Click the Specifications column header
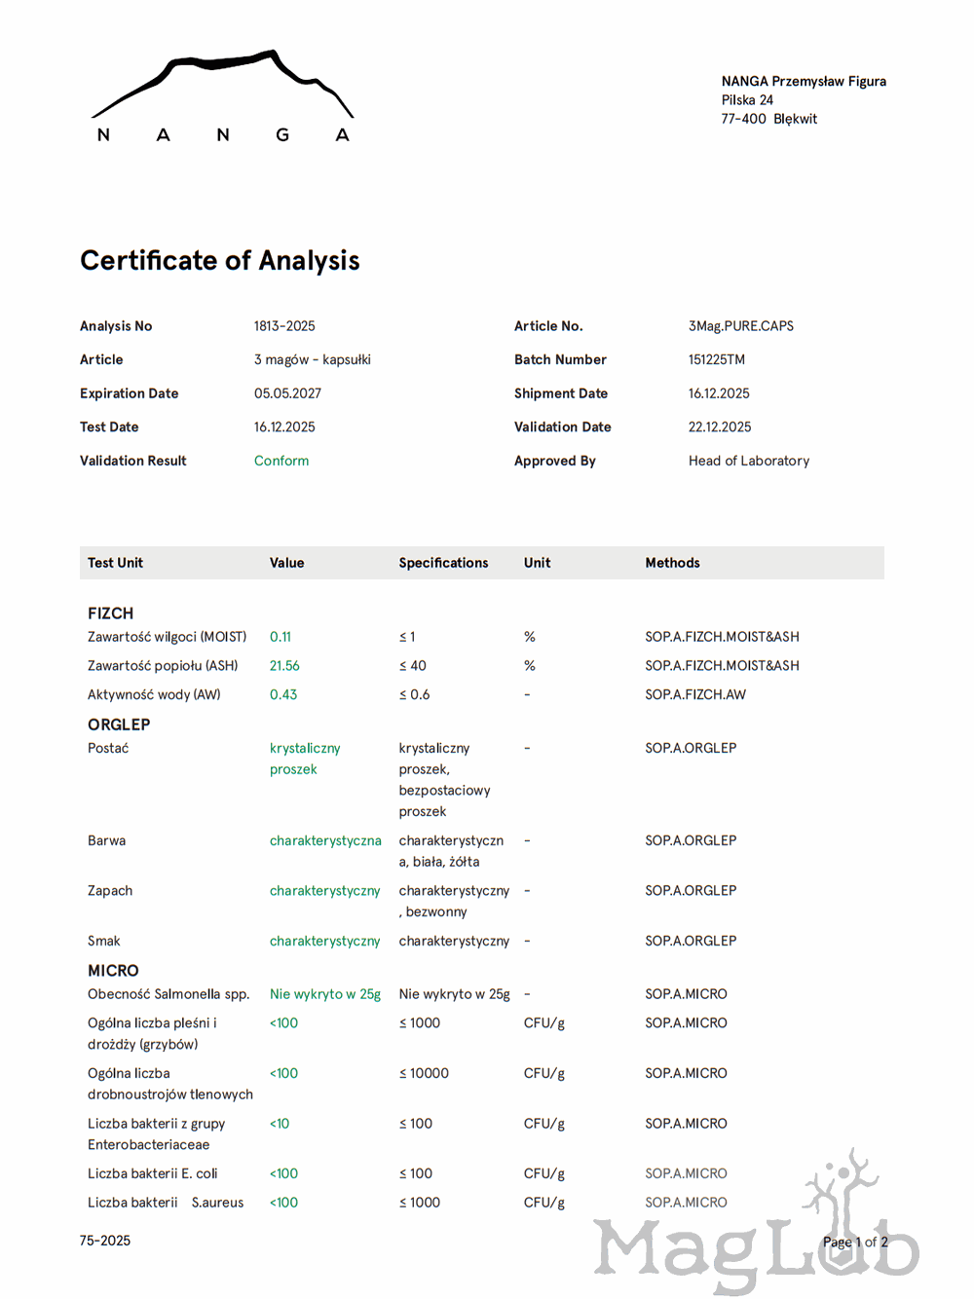 click(443, 563)
